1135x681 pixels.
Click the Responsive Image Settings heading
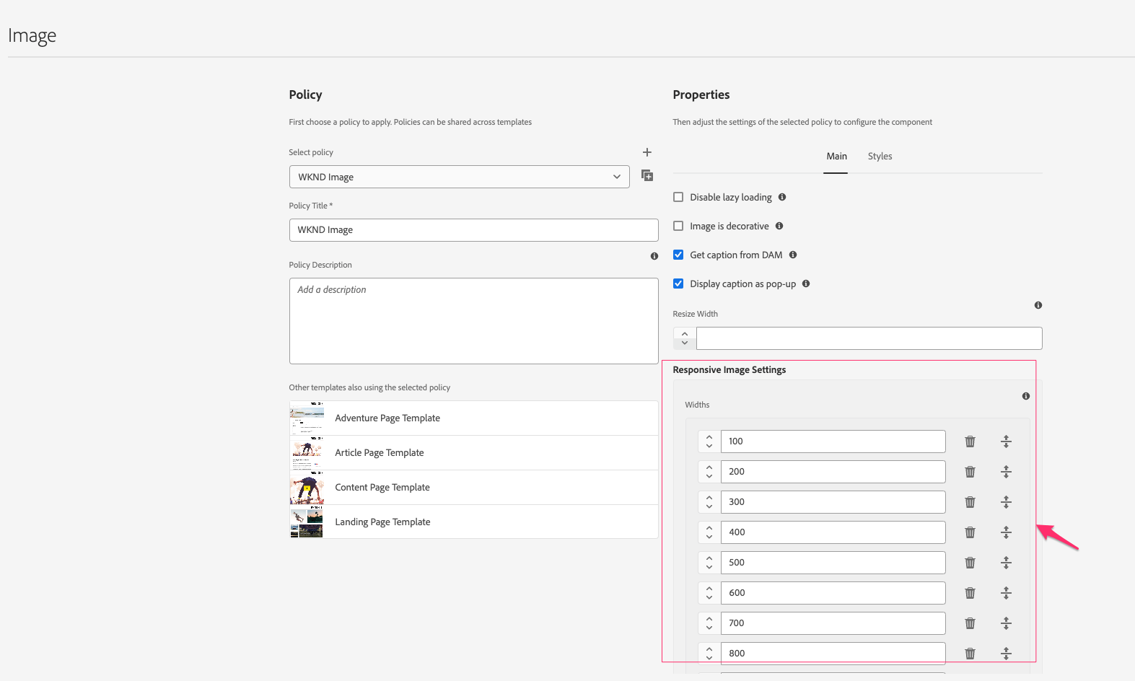729,370
